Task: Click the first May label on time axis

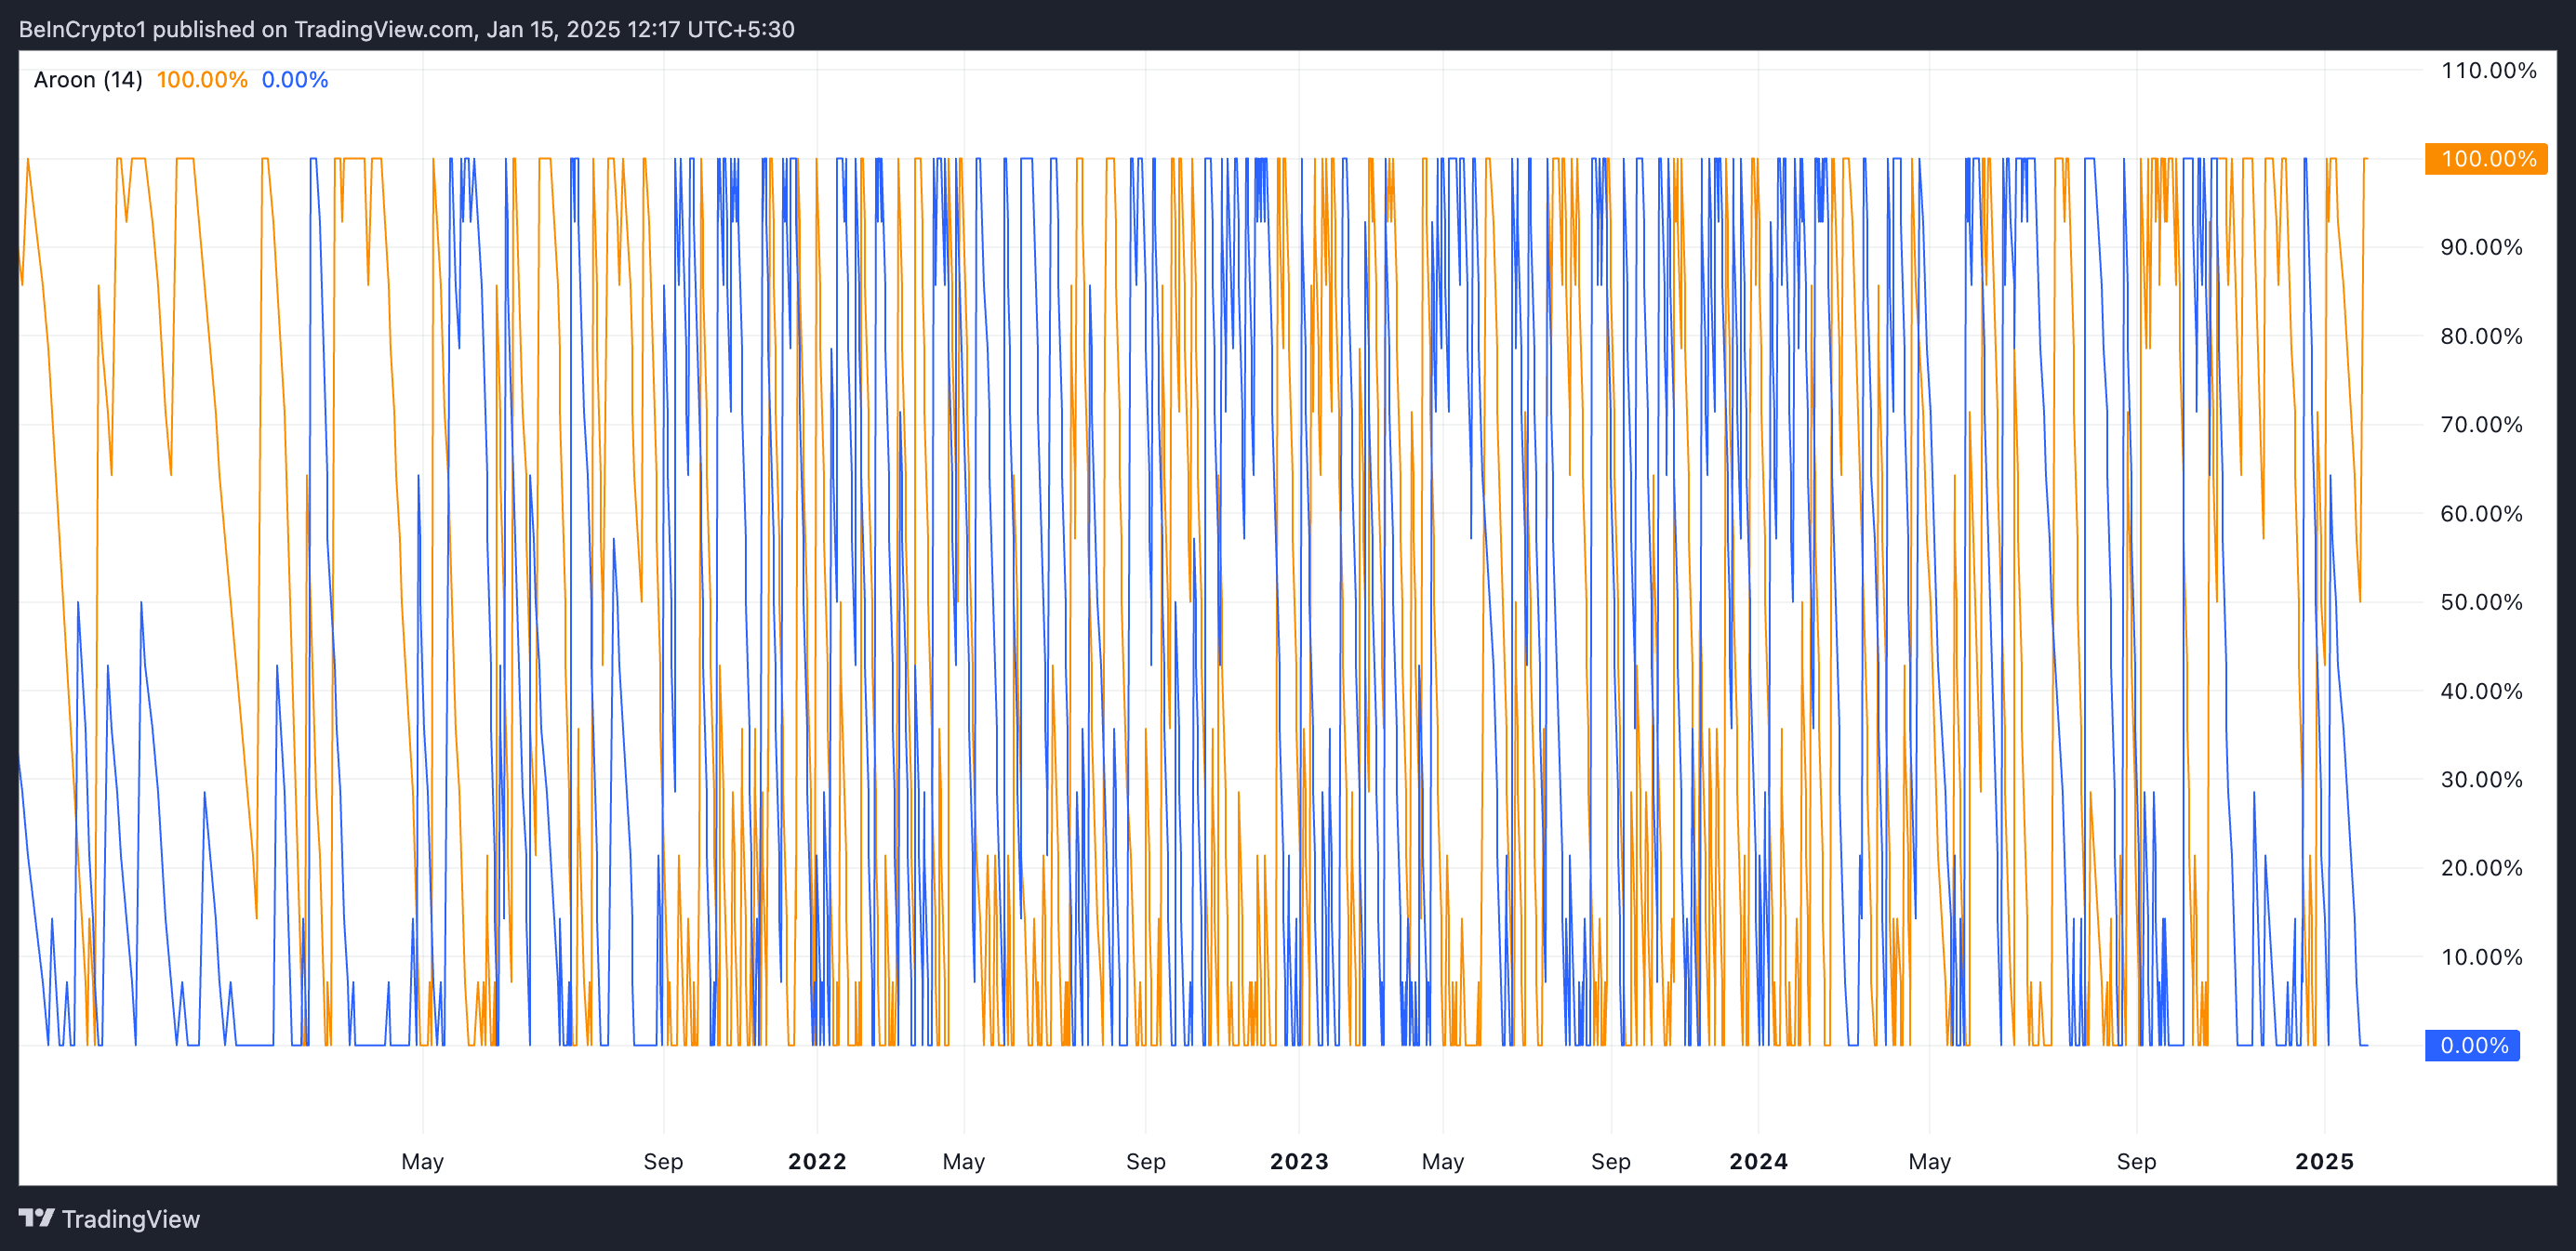Action: [422, 1161]
